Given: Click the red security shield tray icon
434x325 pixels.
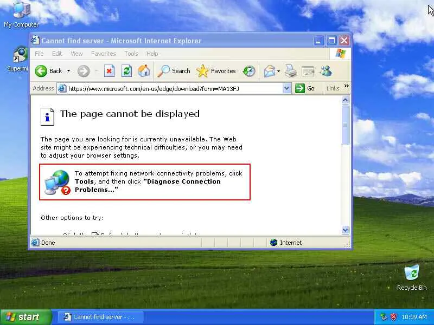Looking at the screenshot, I should (x=393, y=317).
